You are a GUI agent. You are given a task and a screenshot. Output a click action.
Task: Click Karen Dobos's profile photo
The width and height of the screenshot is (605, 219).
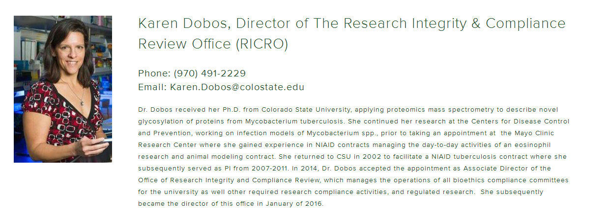(x=62, y=89)
